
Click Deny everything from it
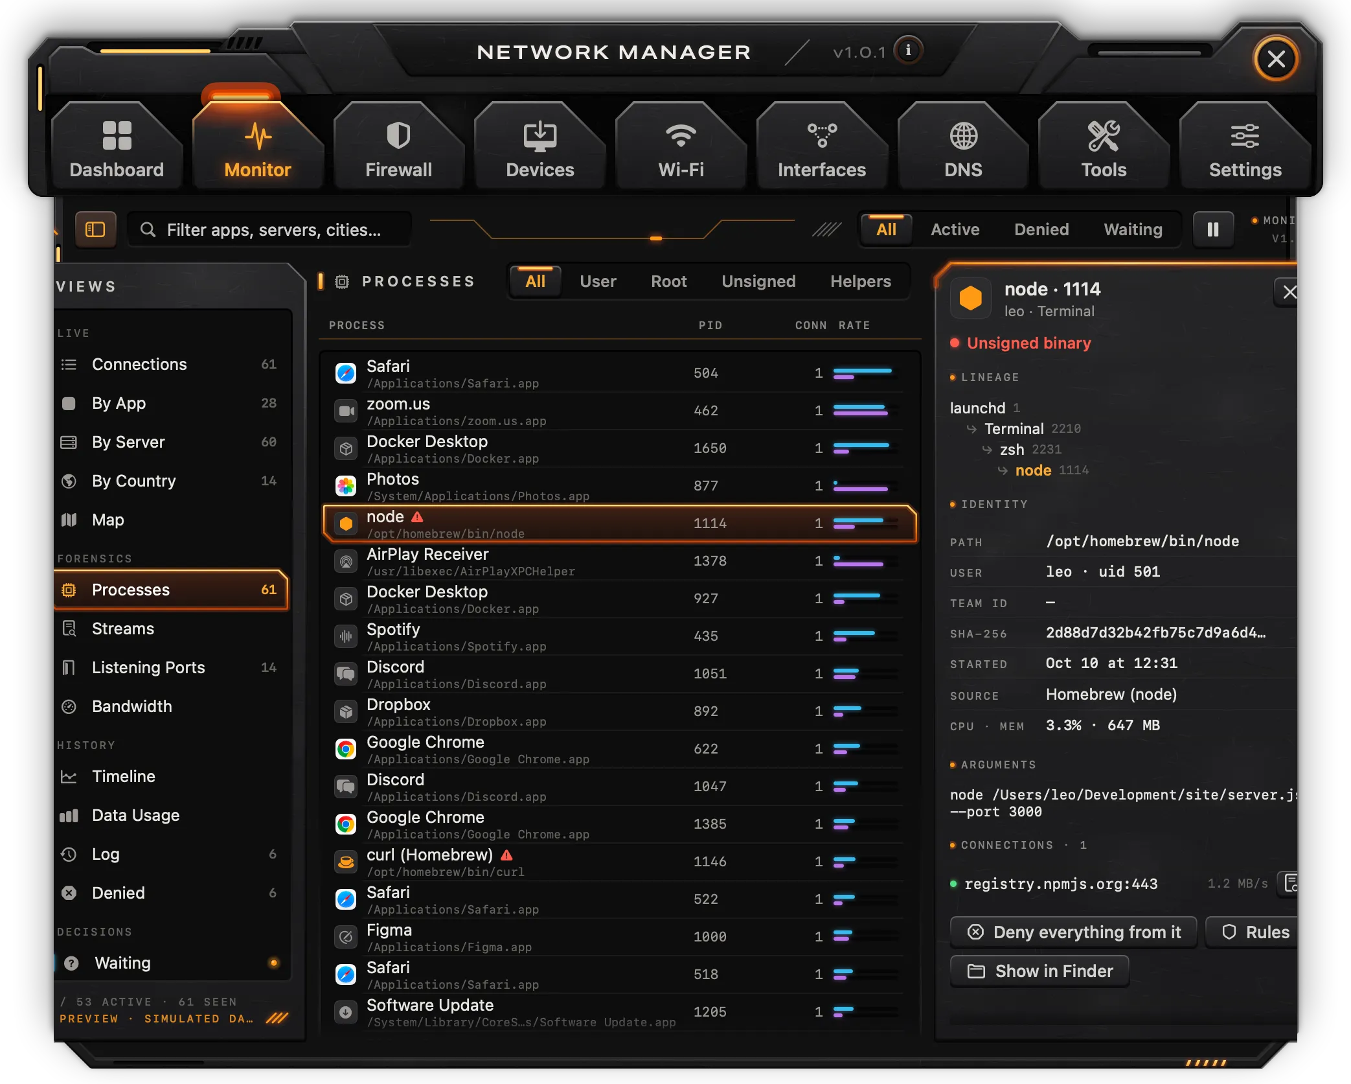tap(1073, 932)
